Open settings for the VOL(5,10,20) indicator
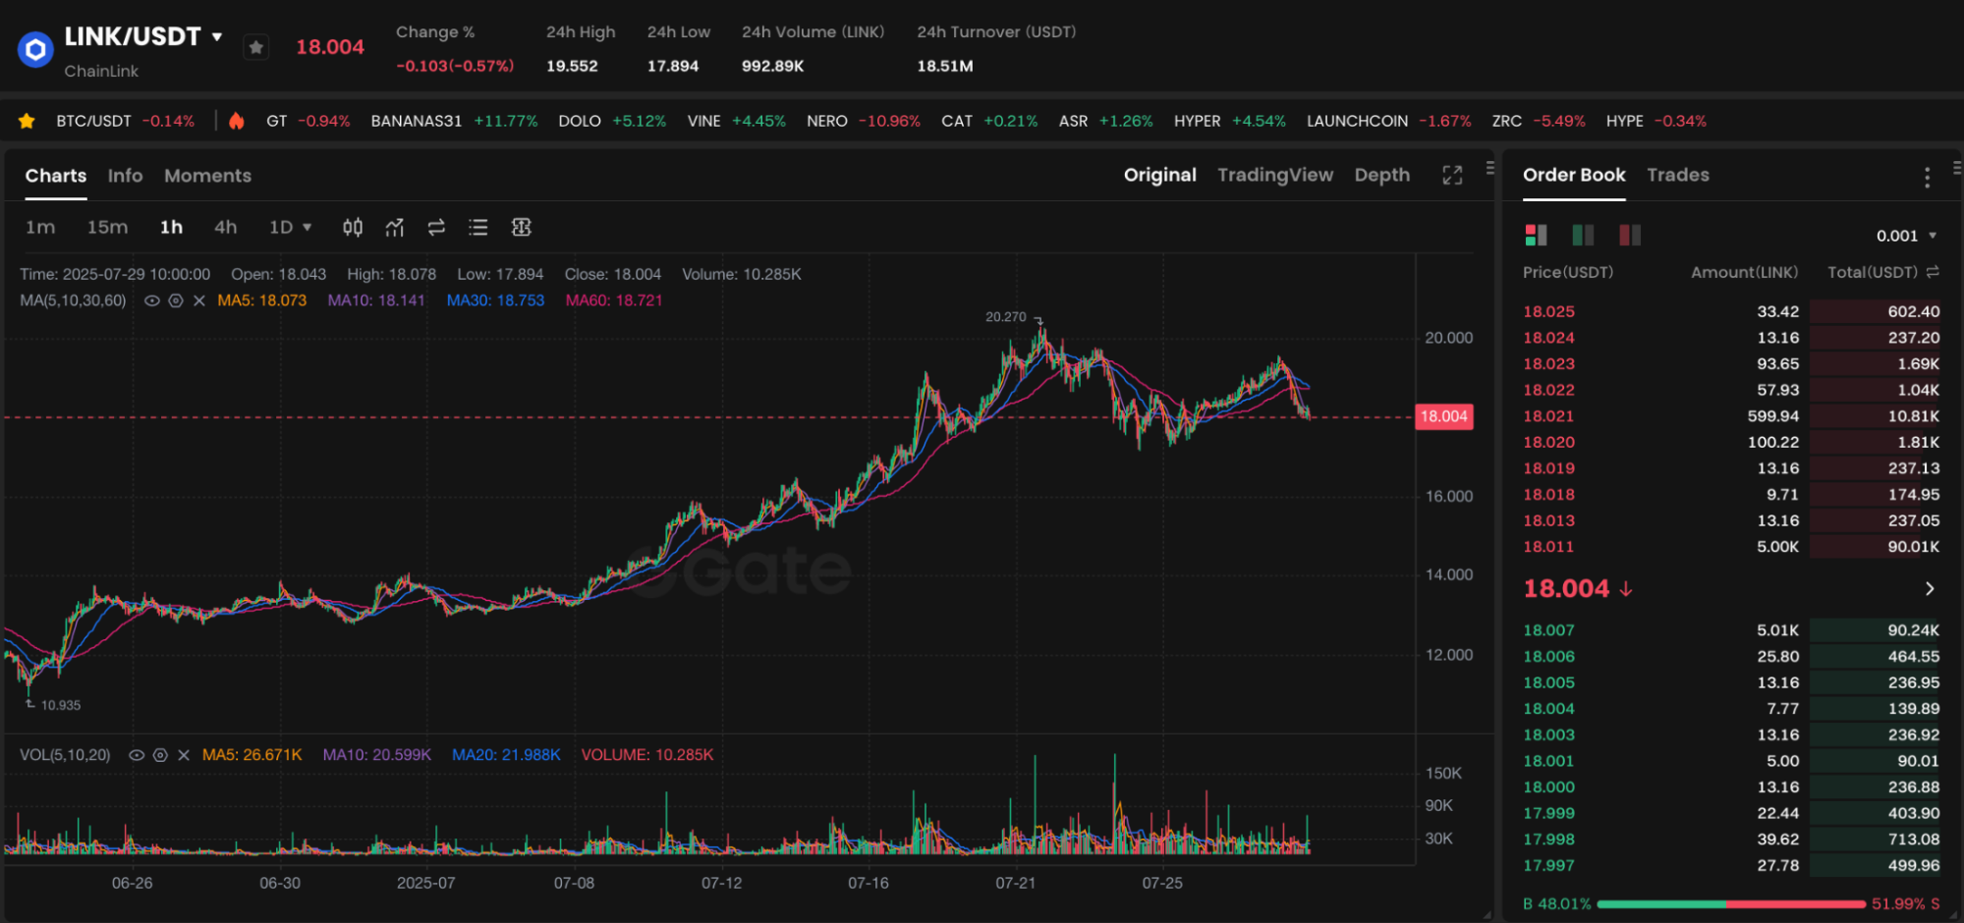Image resolution: width=1964 pixels, height=923 pixels. point(160,755)
